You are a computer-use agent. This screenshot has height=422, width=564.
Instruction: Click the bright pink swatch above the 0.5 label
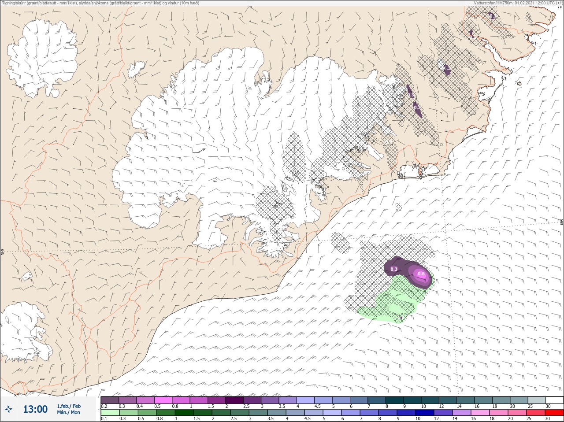(x=163, y=400)
